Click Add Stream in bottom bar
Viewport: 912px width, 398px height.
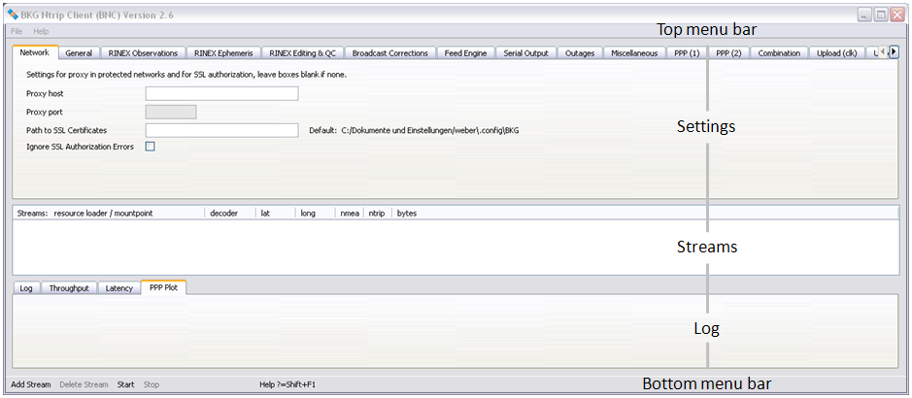coord(31,384)
